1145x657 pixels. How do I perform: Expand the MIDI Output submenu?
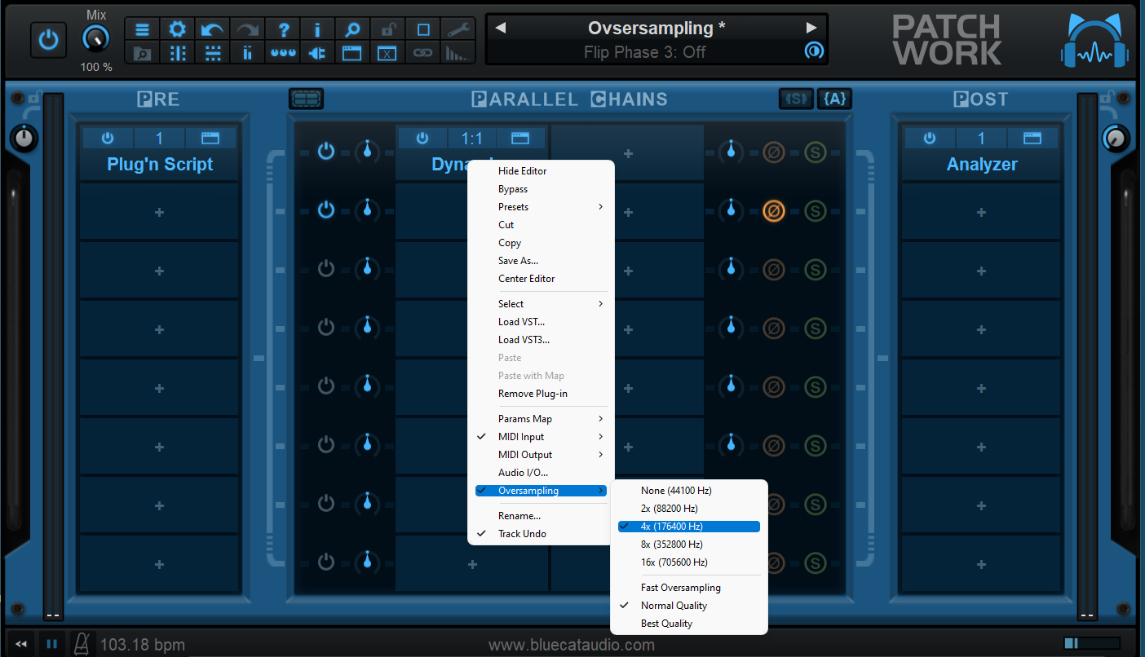tap(541, 455)
